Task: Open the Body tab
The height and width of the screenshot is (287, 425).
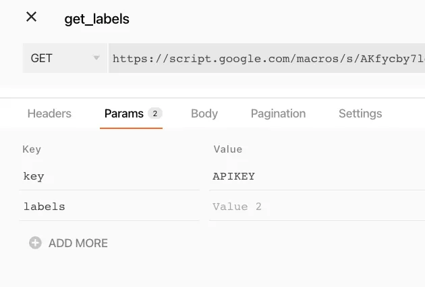Action: [204, 113]
